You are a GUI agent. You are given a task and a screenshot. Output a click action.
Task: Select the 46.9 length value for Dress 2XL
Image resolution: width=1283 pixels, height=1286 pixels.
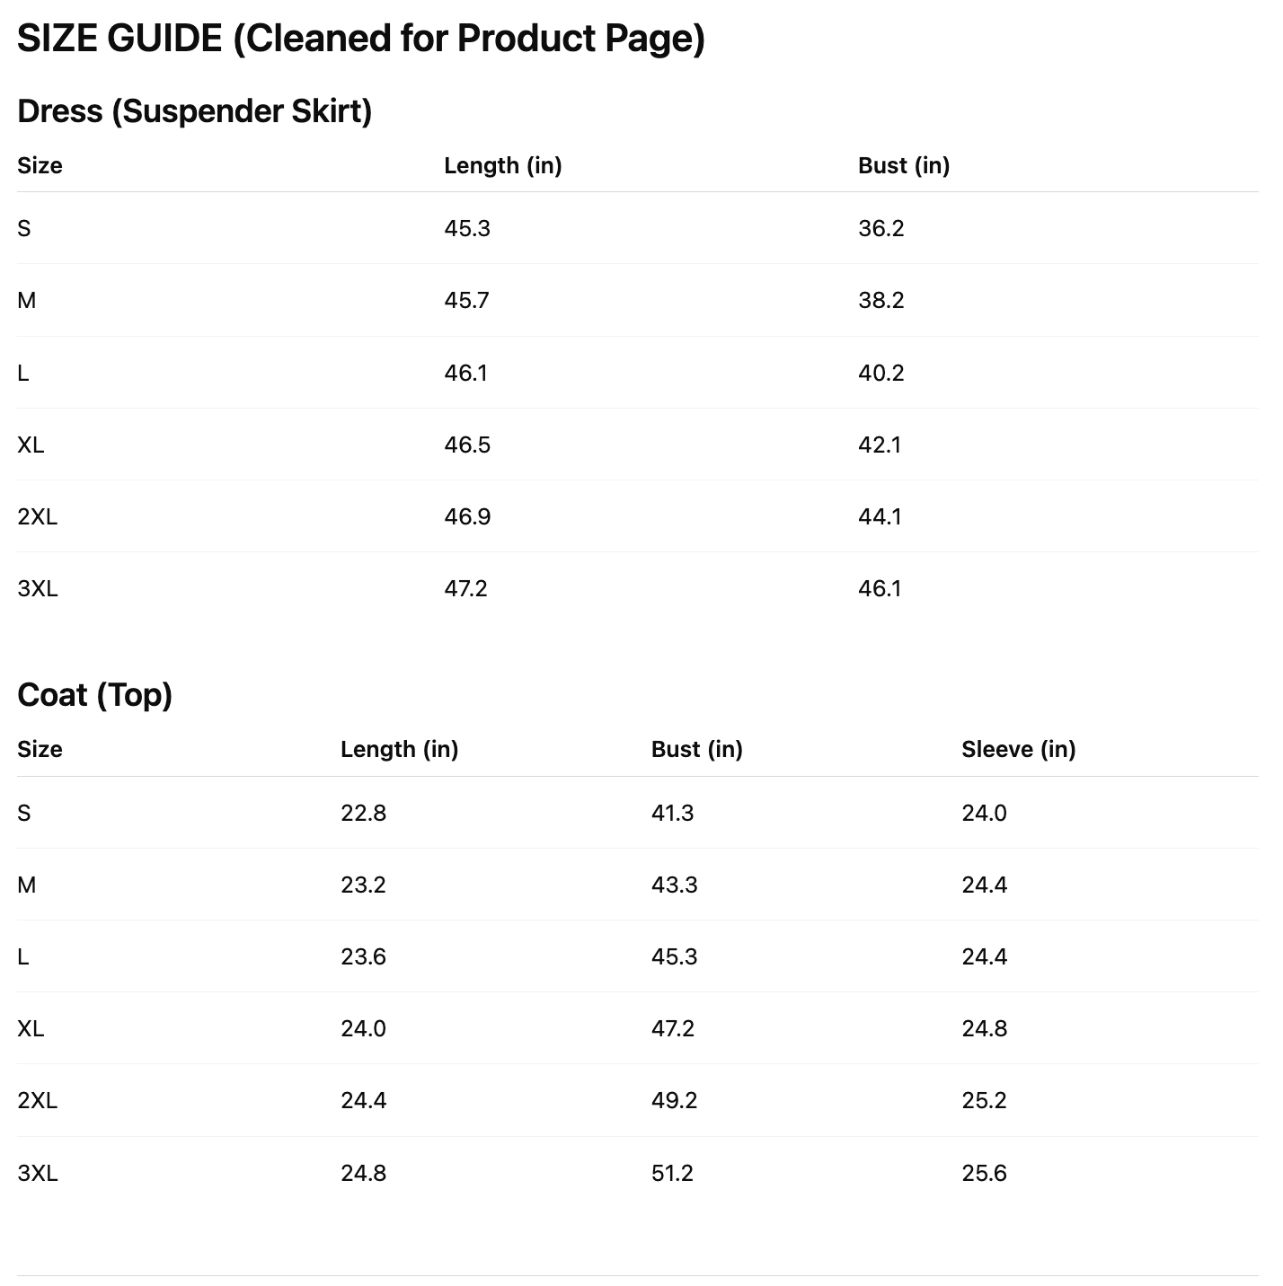click(467, 516)
